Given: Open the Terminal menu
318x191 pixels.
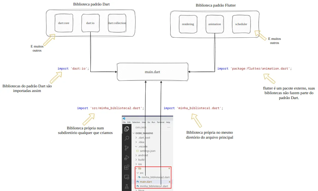Looking at the screenshot, I should (160, 122).
